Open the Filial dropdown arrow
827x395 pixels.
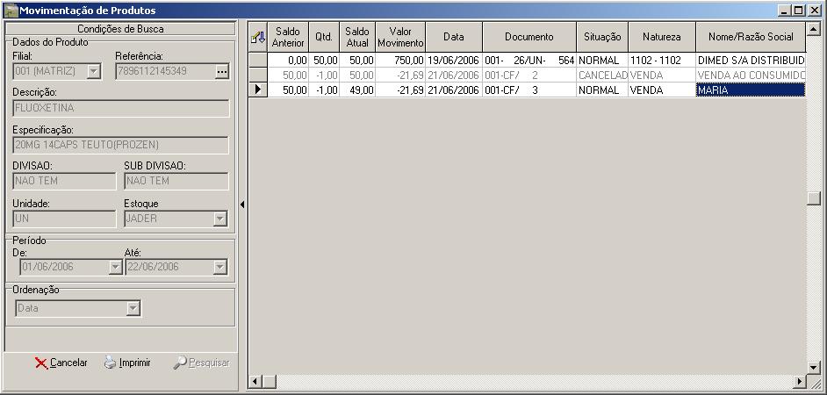tap(94, 71)
